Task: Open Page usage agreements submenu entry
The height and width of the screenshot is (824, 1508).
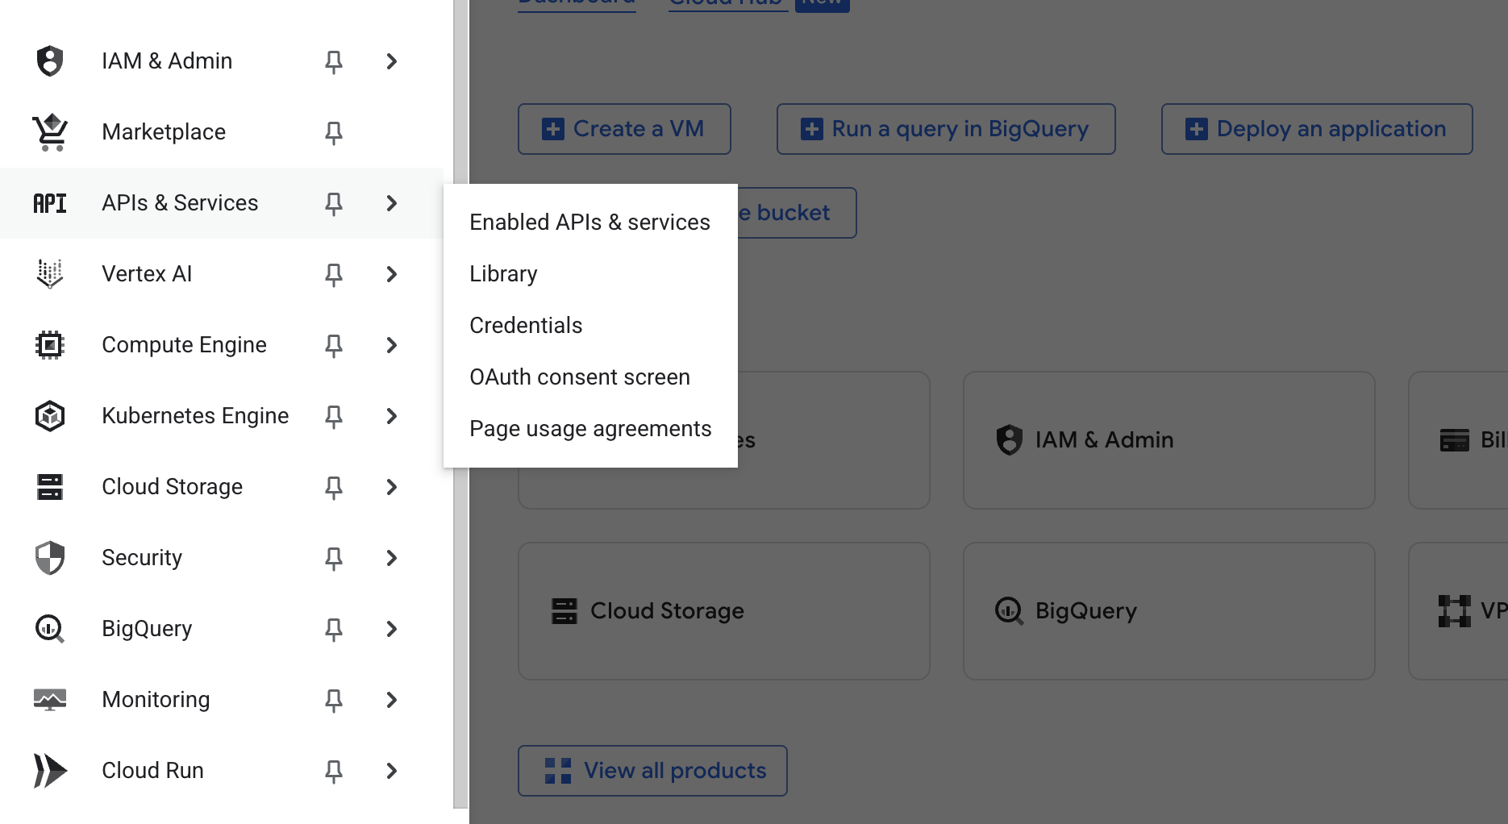Action: pyautogui.click(x=590, y=429)
